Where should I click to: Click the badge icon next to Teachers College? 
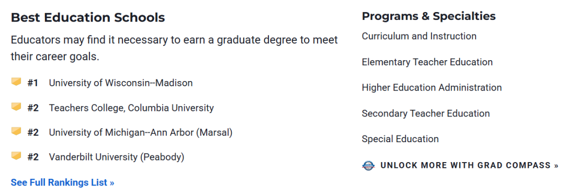[x=16, y=107]
